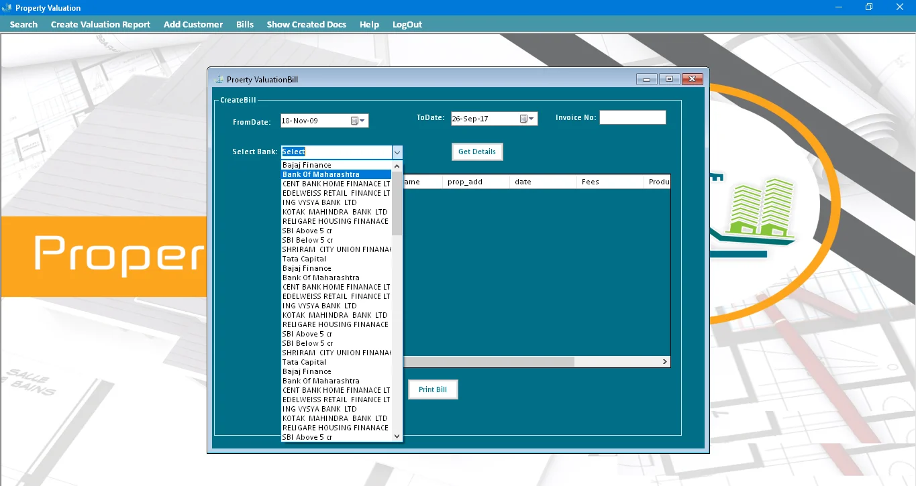
Task: Click the Invoice No text field
Action: click(633, 117)
